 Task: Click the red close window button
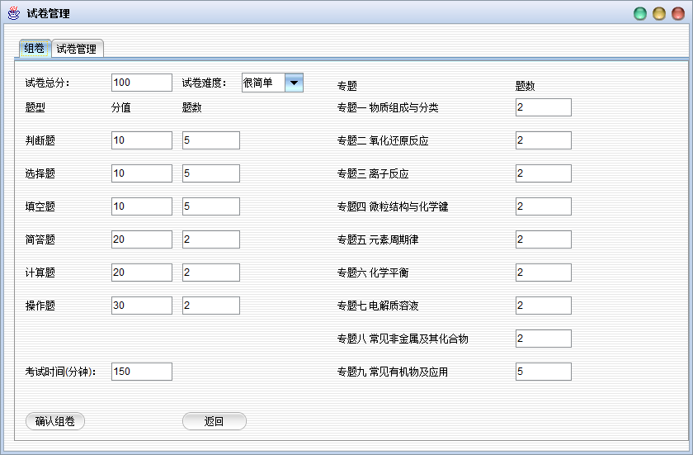tap(678, 13)
